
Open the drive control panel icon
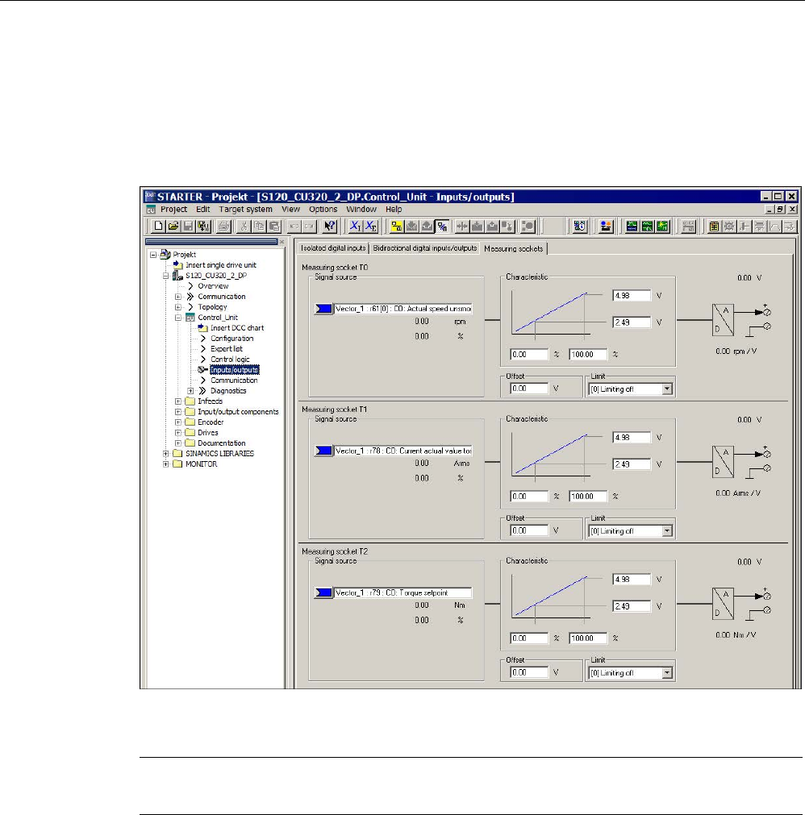(x=606, y=226)
